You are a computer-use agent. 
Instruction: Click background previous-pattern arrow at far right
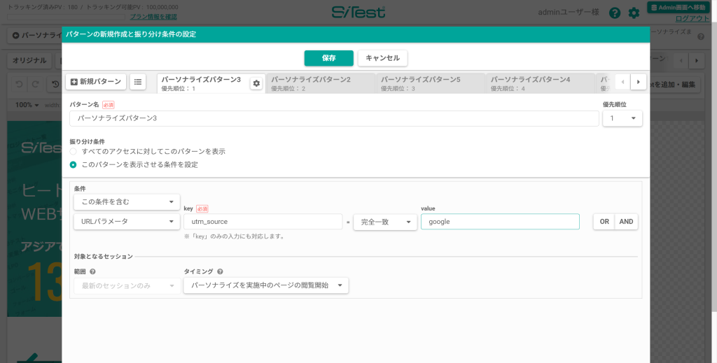[x=681, y=60]
